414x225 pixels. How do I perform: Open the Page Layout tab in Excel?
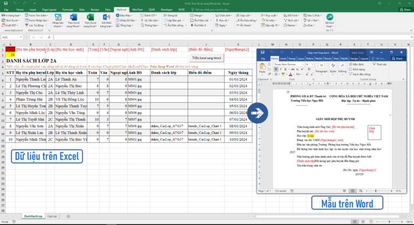coord(49,10)
